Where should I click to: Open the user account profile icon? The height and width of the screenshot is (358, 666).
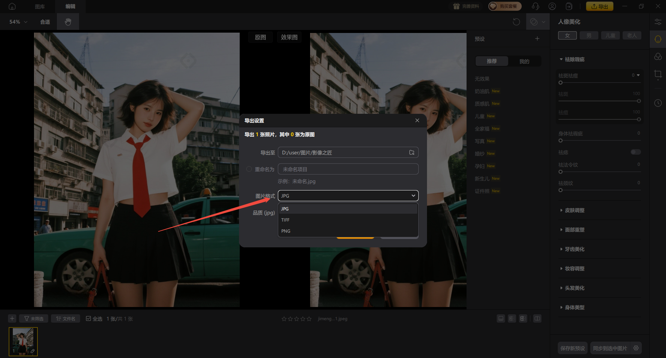pos(552,6)
